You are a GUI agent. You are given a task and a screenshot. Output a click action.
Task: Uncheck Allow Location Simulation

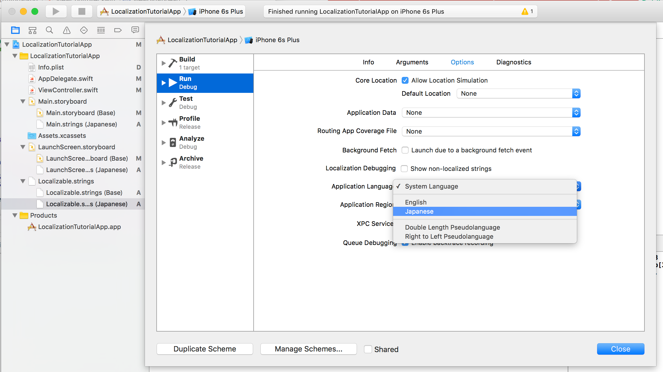point(405,80)
